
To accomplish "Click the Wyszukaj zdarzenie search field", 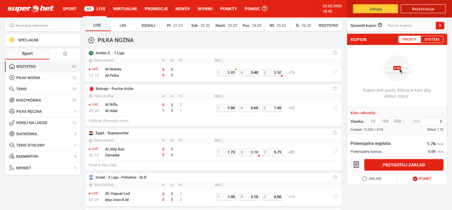I will tap(43, 26).
